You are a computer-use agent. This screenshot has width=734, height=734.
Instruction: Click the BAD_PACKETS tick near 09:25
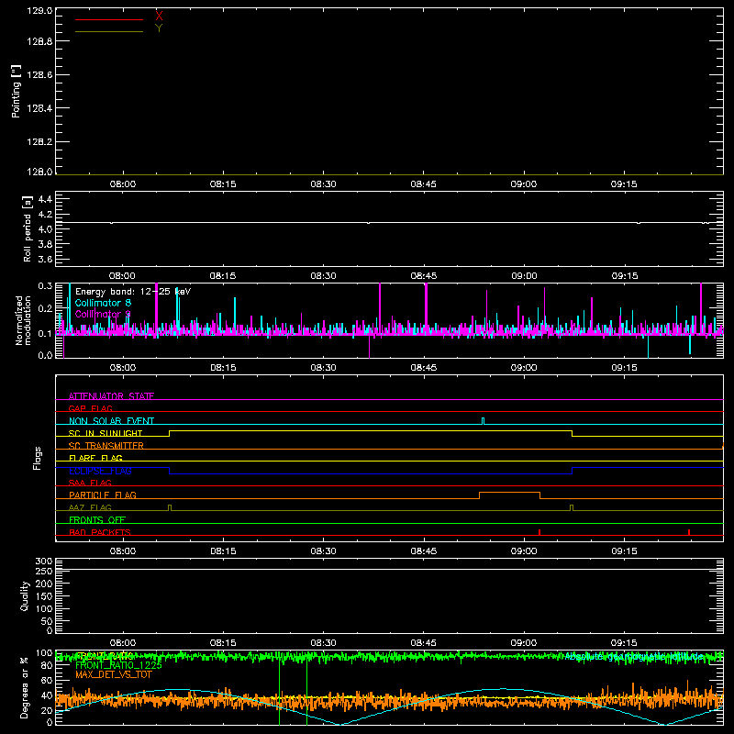(x=689, y=532)
